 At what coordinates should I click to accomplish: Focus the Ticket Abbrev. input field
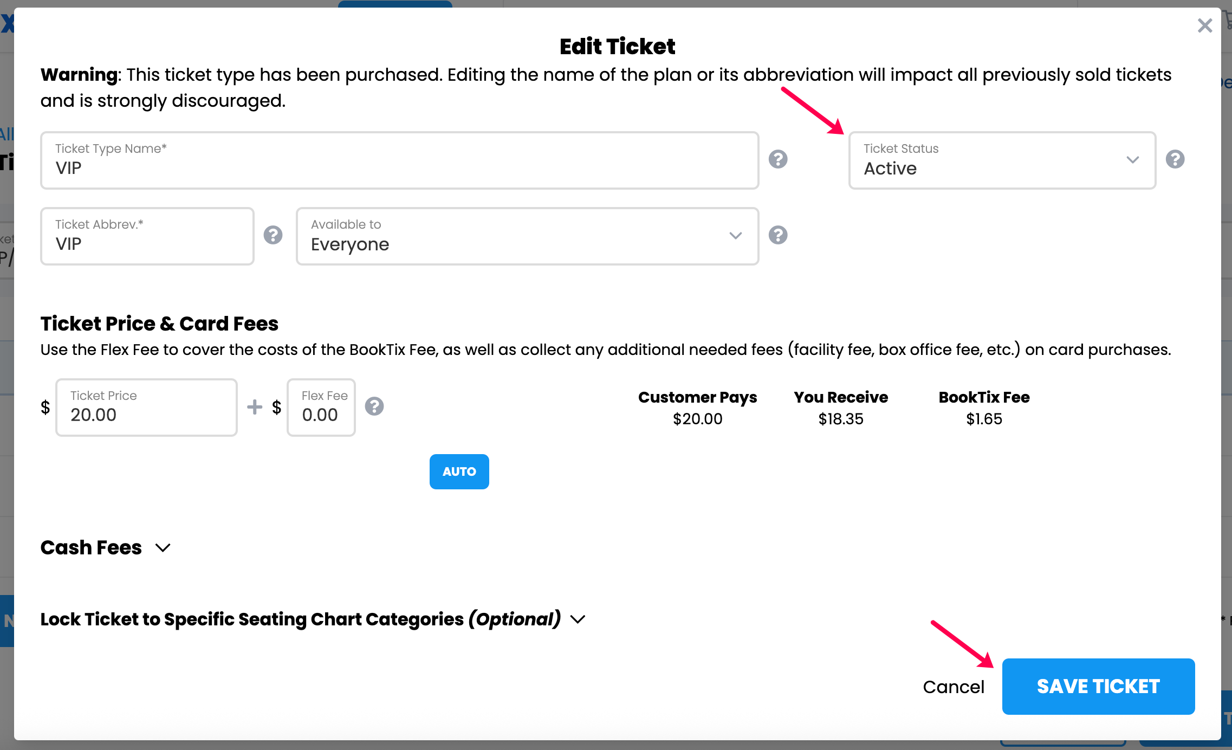coord(147,236)
